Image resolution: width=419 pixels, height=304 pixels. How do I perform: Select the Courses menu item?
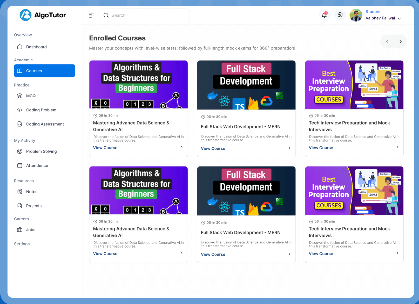[44, 71]
